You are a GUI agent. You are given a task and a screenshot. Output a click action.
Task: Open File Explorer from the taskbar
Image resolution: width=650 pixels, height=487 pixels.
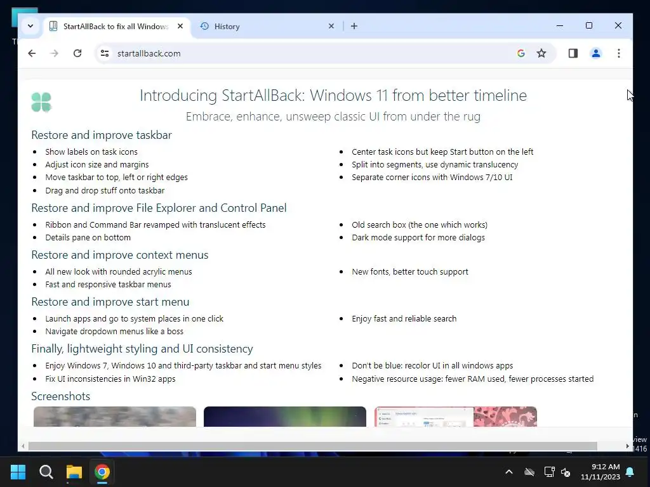tap(74, 472)
